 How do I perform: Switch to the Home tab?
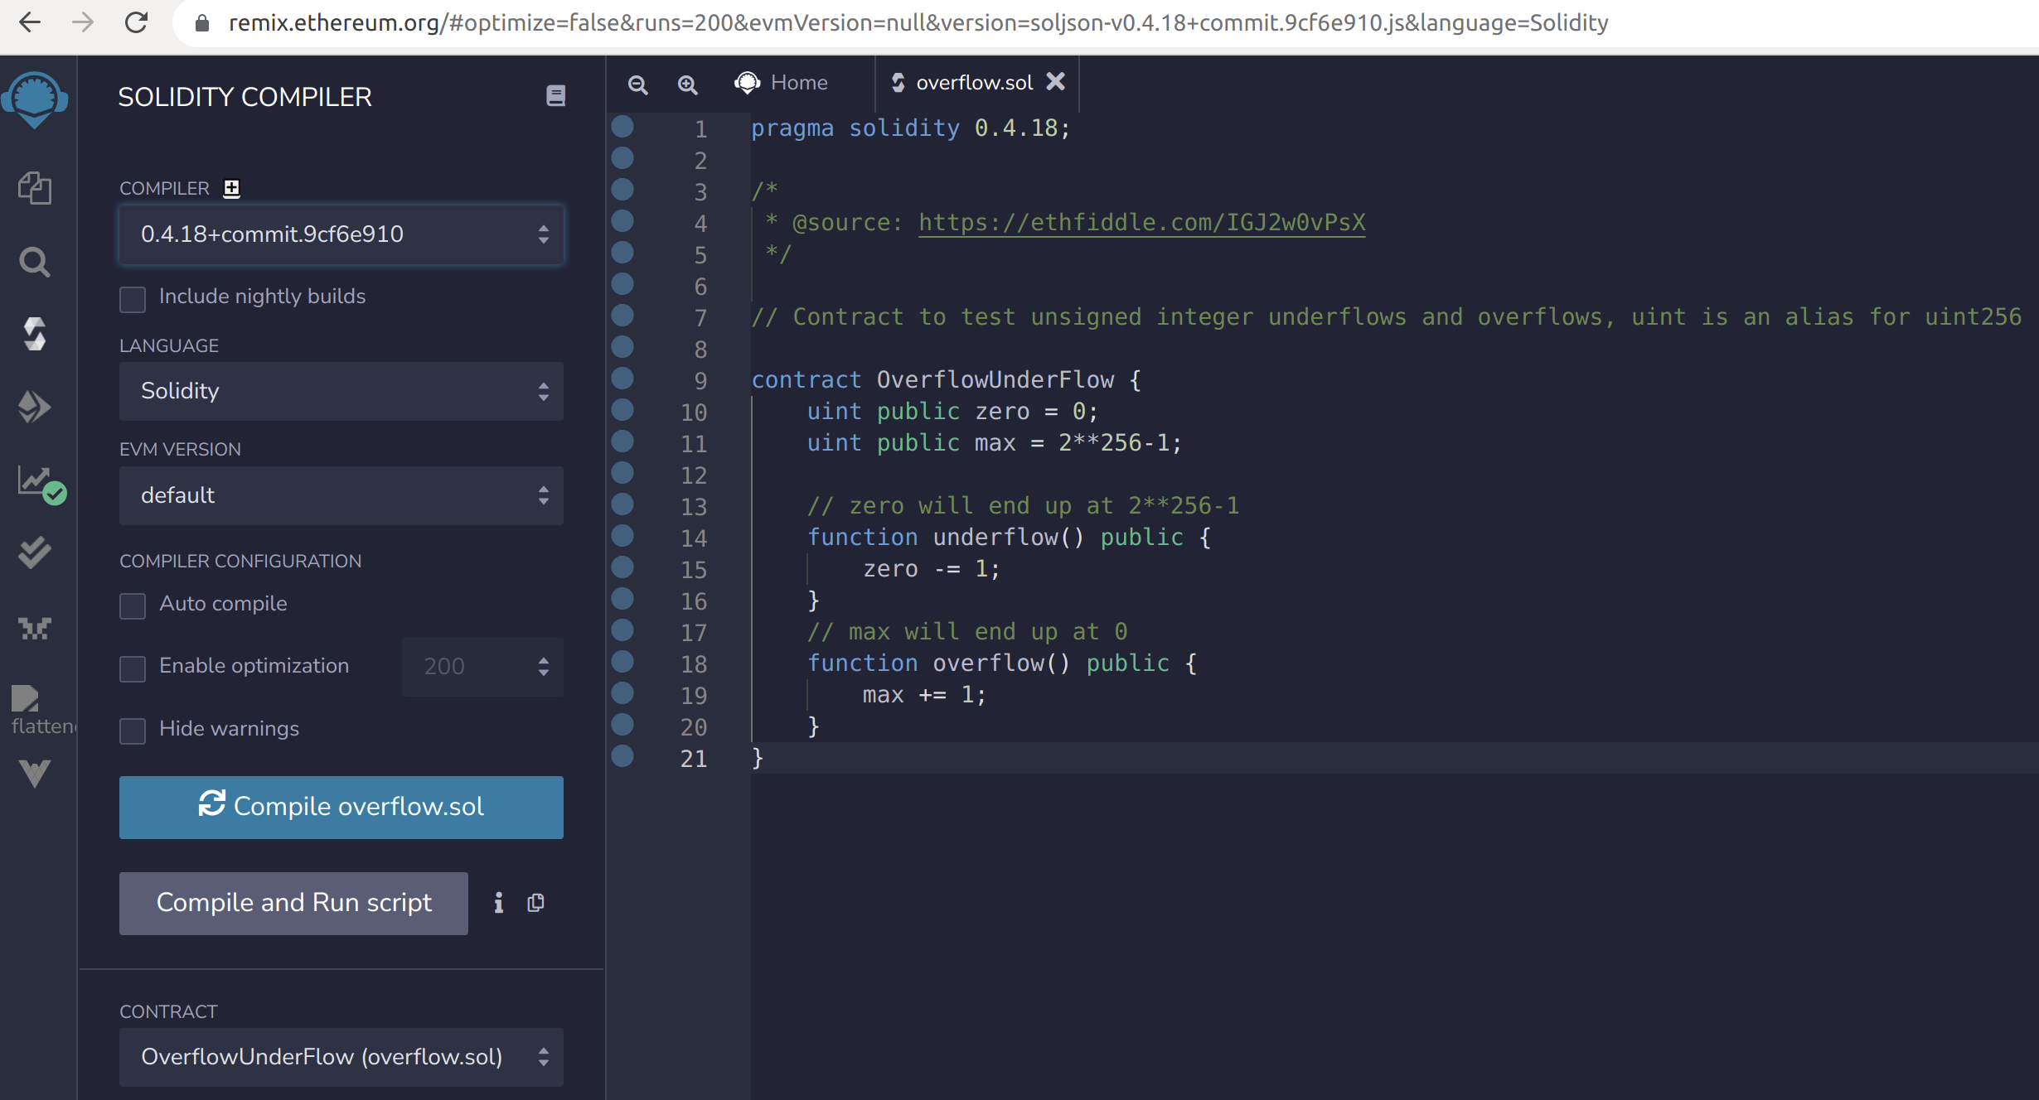tap(782, 83)
